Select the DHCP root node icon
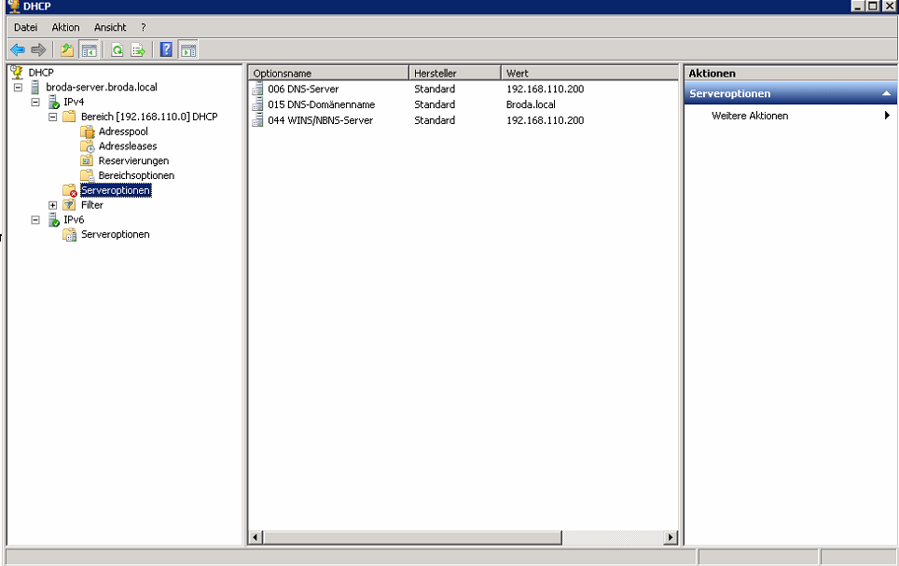The height and width of the screenshot is (566, 899). click(x=17, y=72)
